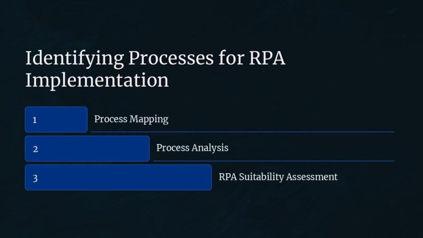Click the RPA Suitability Assessment label
Image resolution: width=423 pixels, height=238 pixels.
(x=278, y=177)
